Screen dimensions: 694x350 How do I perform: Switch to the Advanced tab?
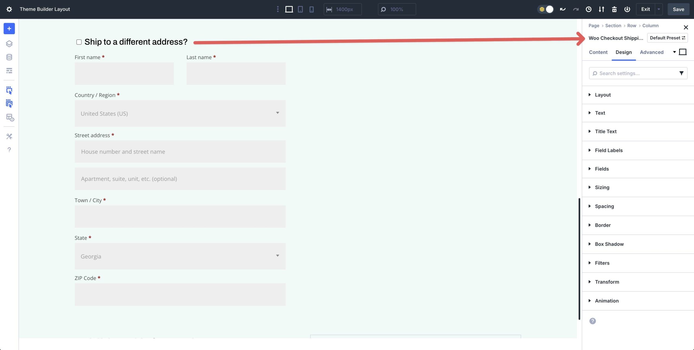pyautogui.click(x=652, y=52)
